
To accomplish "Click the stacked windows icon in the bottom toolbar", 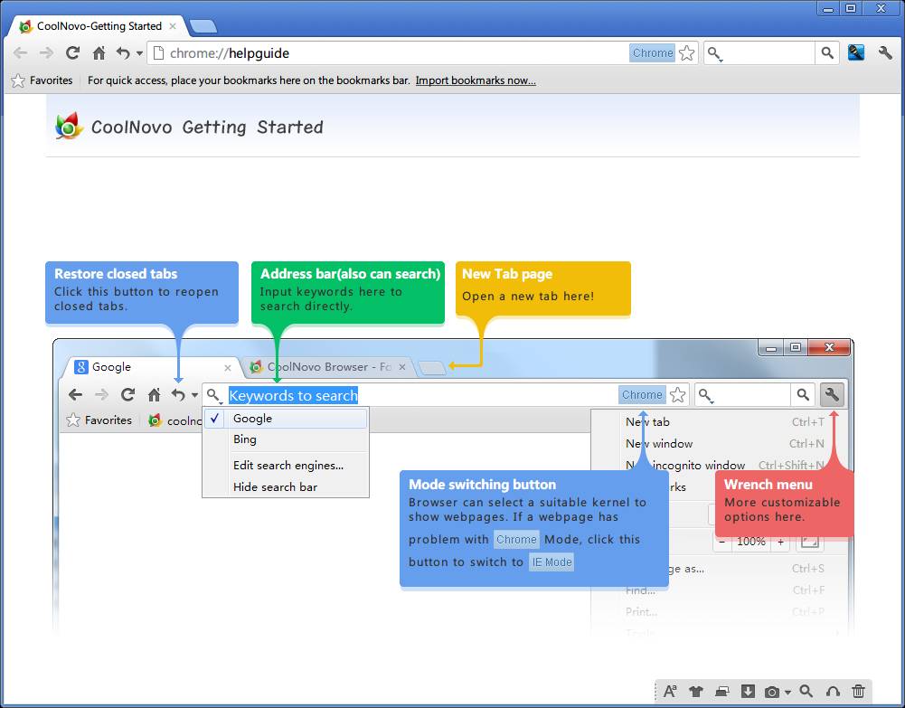I will pos(722,691).
